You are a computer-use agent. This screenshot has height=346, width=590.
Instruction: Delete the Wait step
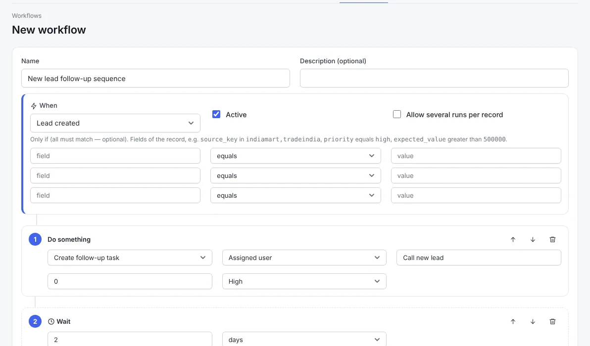(x=552, y=322)
